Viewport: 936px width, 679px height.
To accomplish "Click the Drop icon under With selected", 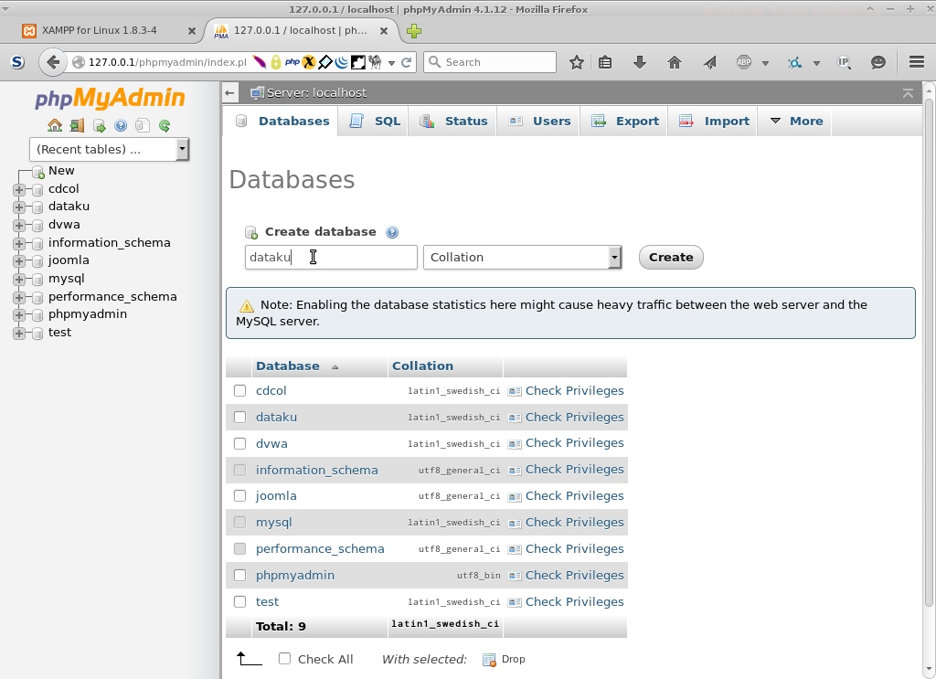I will pyautogui.click(x=490, y=659).
